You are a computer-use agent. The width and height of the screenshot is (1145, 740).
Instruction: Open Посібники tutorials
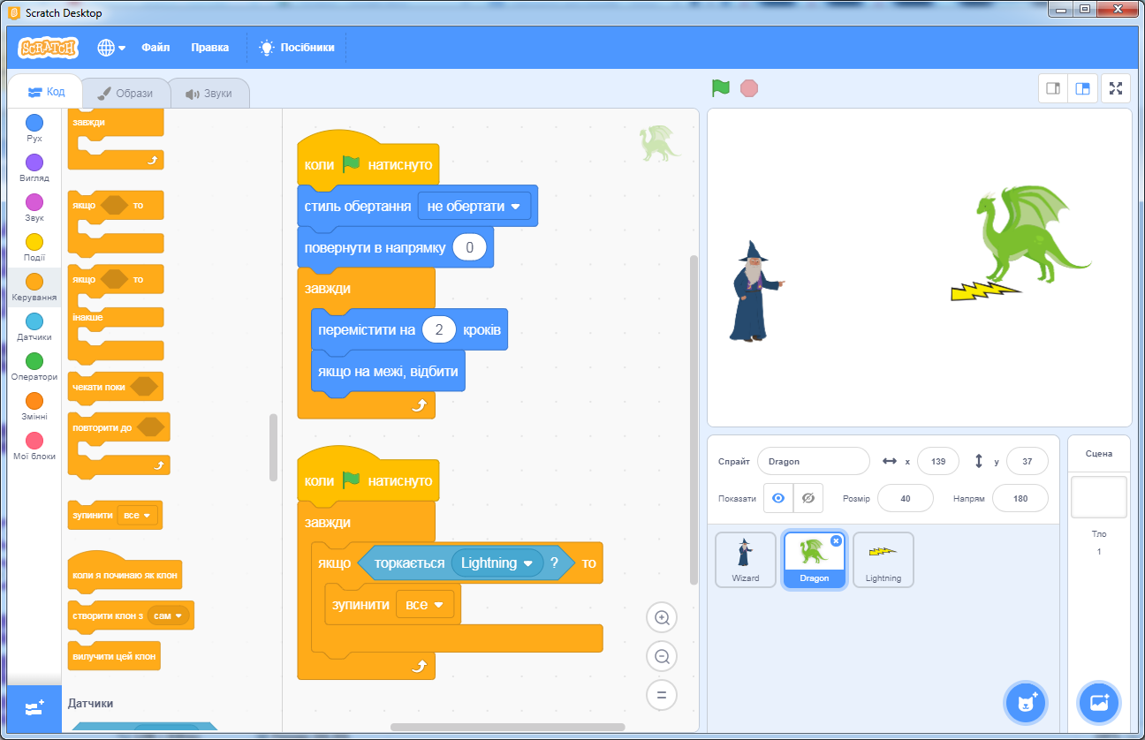click(296, 48)
